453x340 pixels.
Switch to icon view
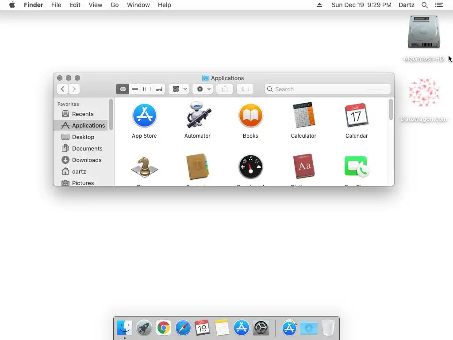click(123, 89)
